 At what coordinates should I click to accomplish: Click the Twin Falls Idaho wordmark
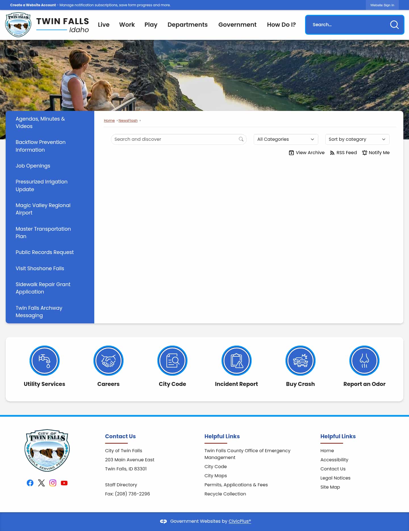(62, 25)
